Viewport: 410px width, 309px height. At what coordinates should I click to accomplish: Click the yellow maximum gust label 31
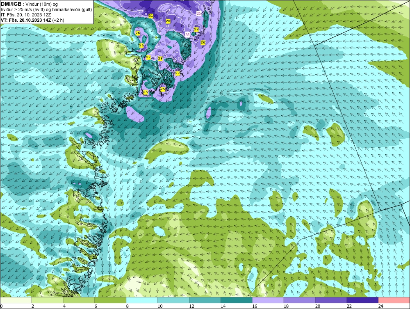pyautogui.click(x=151, y=16)
